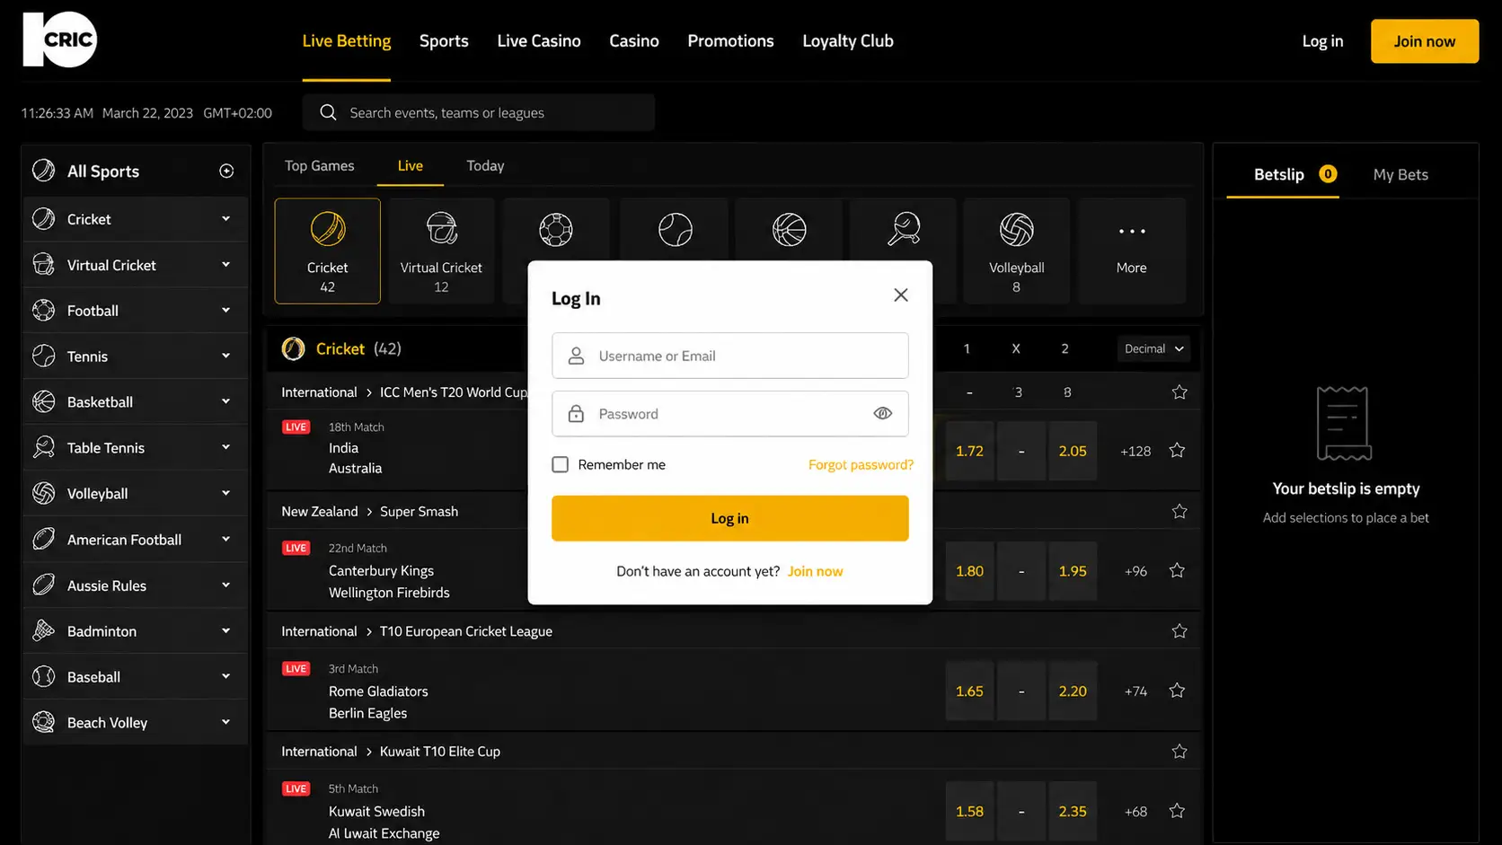Star the Super Smash league
The image size is (1502, 845).
[1180, 512]
